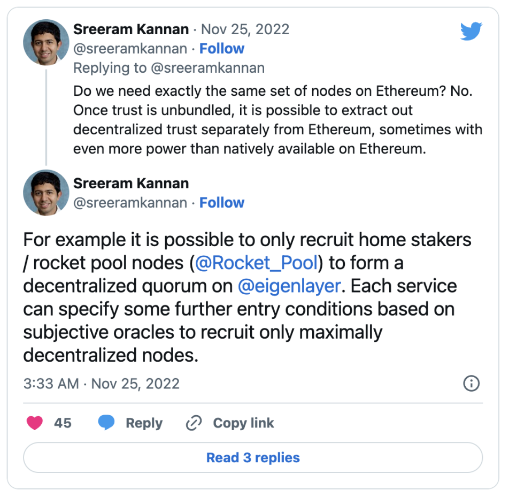Image resolution: width=509 pixels, height=497 pixels.
Task: Like the tweet with the heart icon
Action: click(x=35, y=423)
